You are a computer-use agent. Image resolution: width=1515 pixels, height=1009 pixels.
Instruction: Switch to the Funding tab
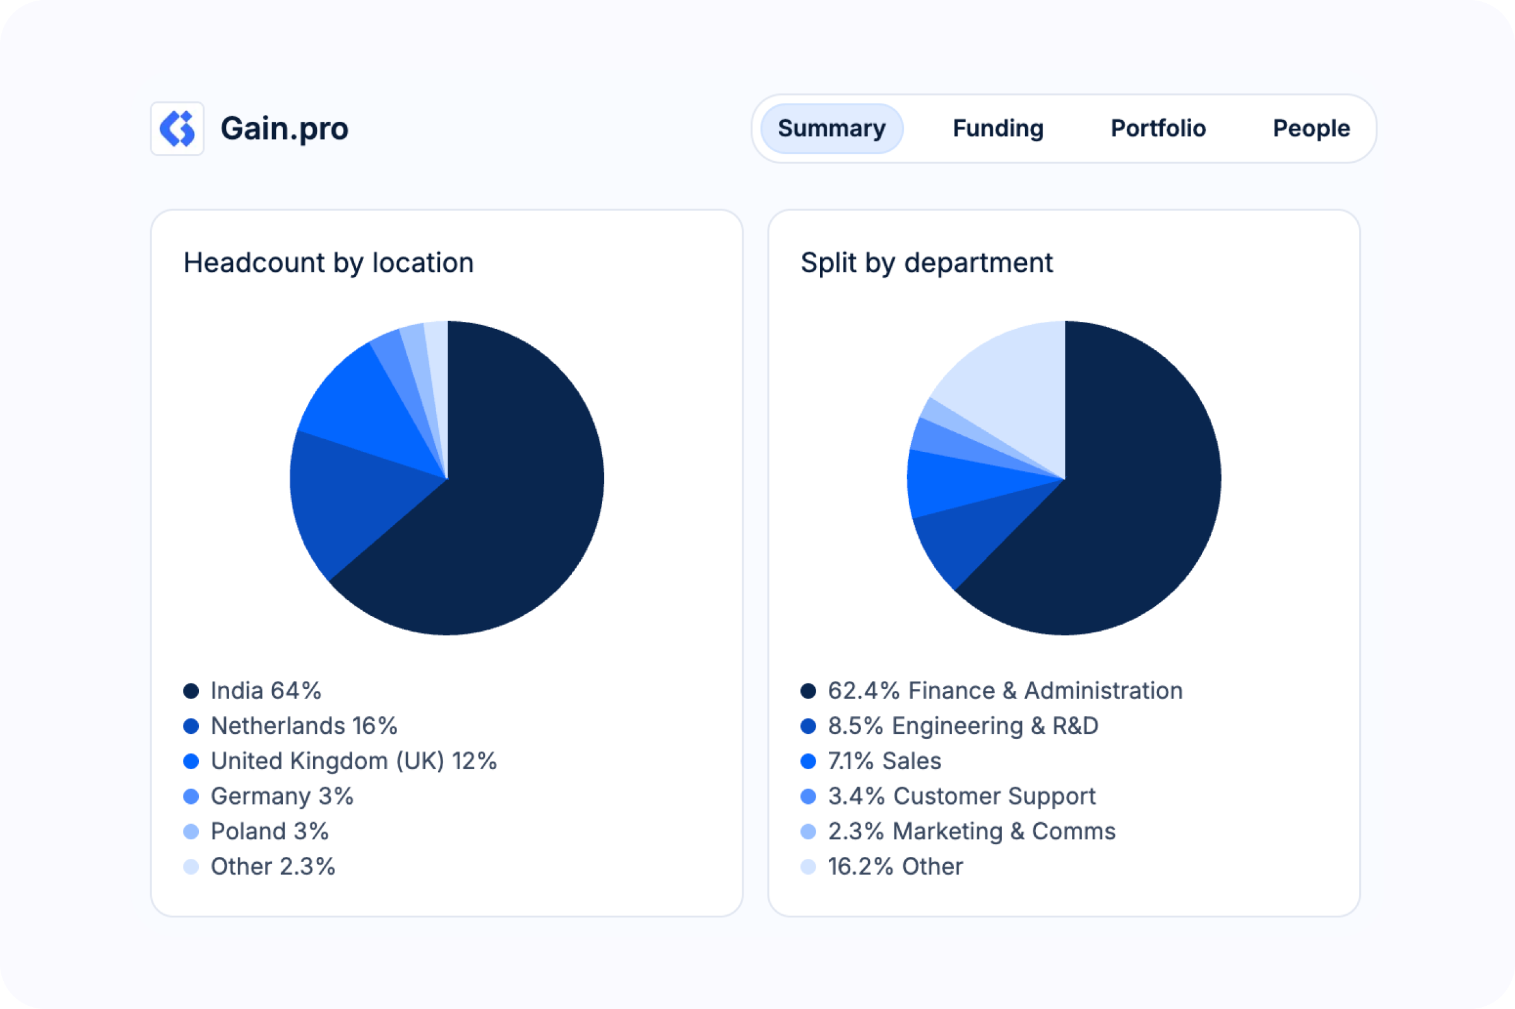coord(997,129)
